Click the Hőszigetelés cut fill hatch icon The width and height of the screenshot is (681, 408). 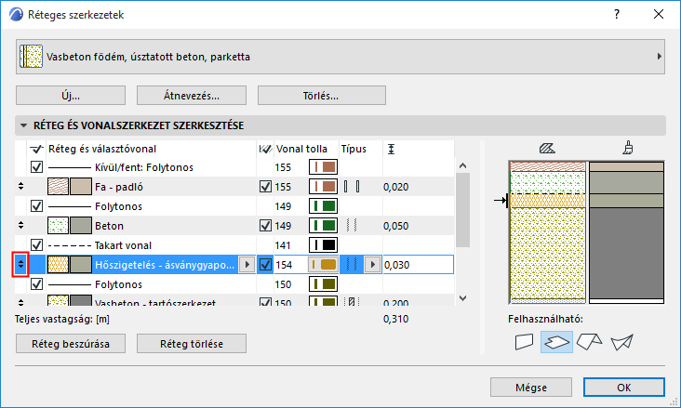[x=58, y=265]
